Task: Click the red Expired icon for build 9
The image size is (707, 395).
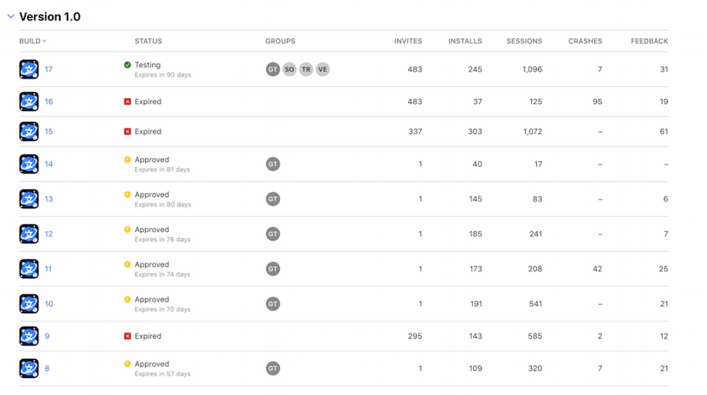Action: 127,336
